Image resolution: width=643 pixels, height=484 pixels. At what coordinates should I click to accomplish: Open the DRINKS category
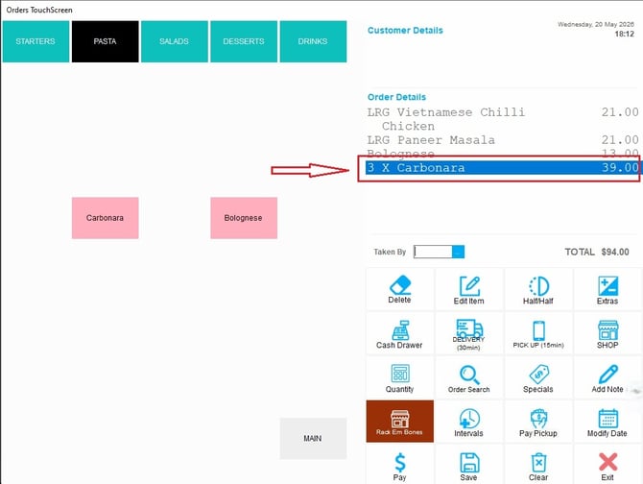click(x=313, y=41)
